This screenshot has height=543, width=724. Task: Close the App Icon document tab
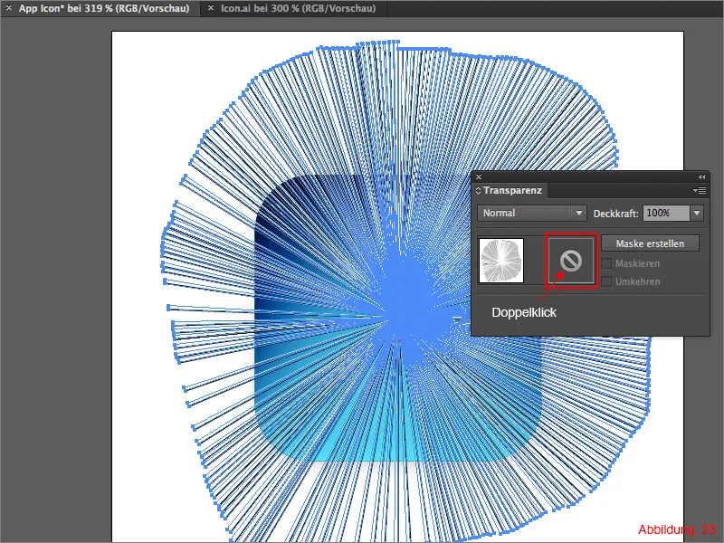pos(9,8)
